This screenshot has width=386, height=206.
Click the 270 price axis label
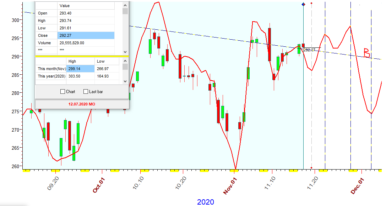pyautogui.click(x=15, y=130)
